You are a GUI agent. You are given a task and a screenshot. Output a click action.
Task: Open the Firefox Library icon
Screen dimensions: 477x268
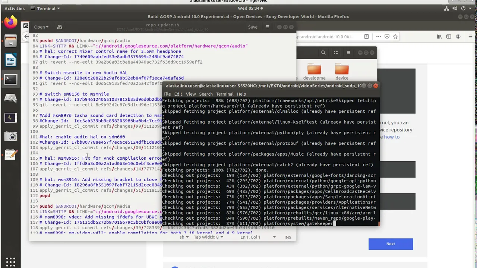pos(439,36)
